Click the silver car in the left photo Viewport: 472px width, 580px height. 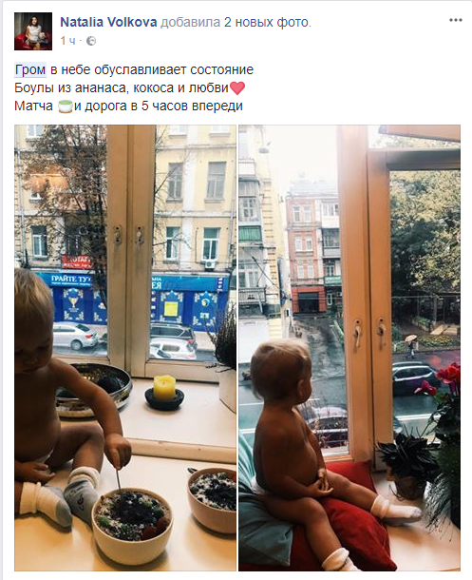click(75, 335)
